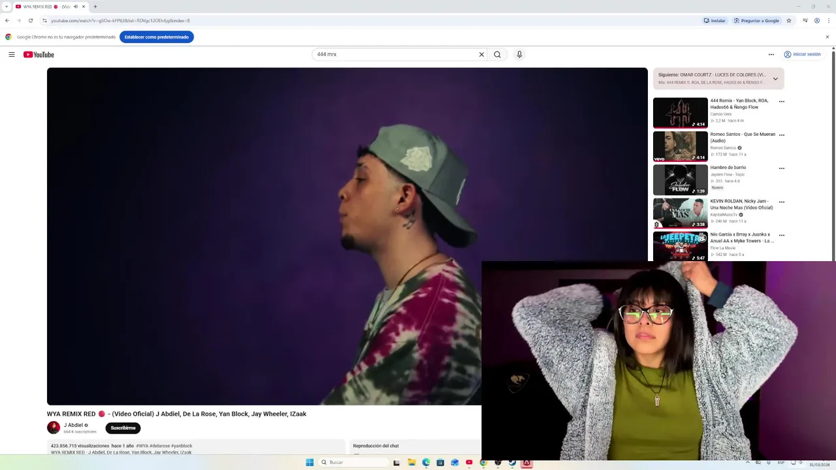Collapse the mix playlist panel chevron
The width and height of the screenshot is (836, 470).
click(x=775, y=78)
